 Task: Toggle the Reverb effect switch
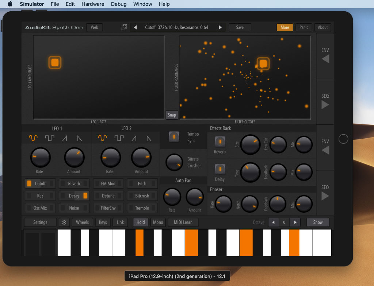[x=220, y=142]
